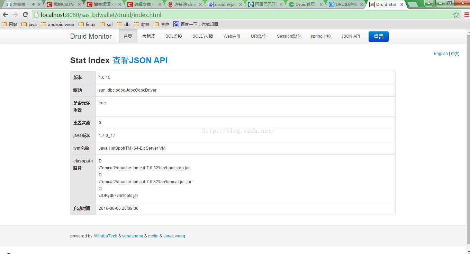The width and height of the screenshot is (470, 254).
Task: Select the Java HotSpot(TM) 64-Bit Server VM text
Action: click(132, 148)
